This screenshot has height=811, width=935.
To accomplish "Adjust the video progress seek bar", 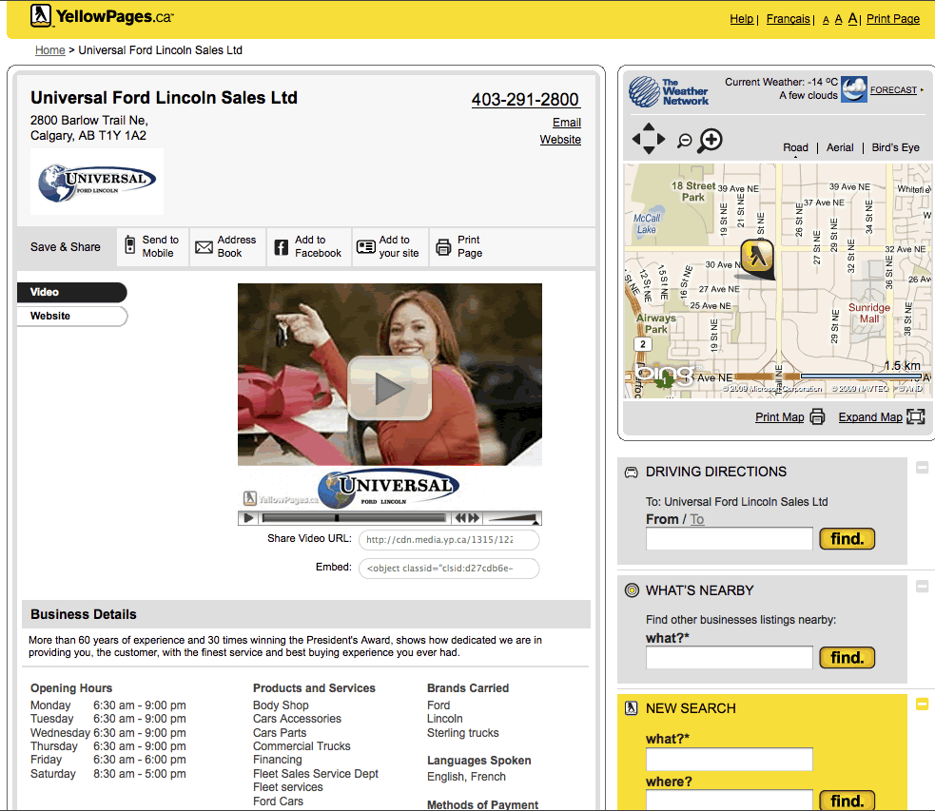I will click(x=354, y=518).
